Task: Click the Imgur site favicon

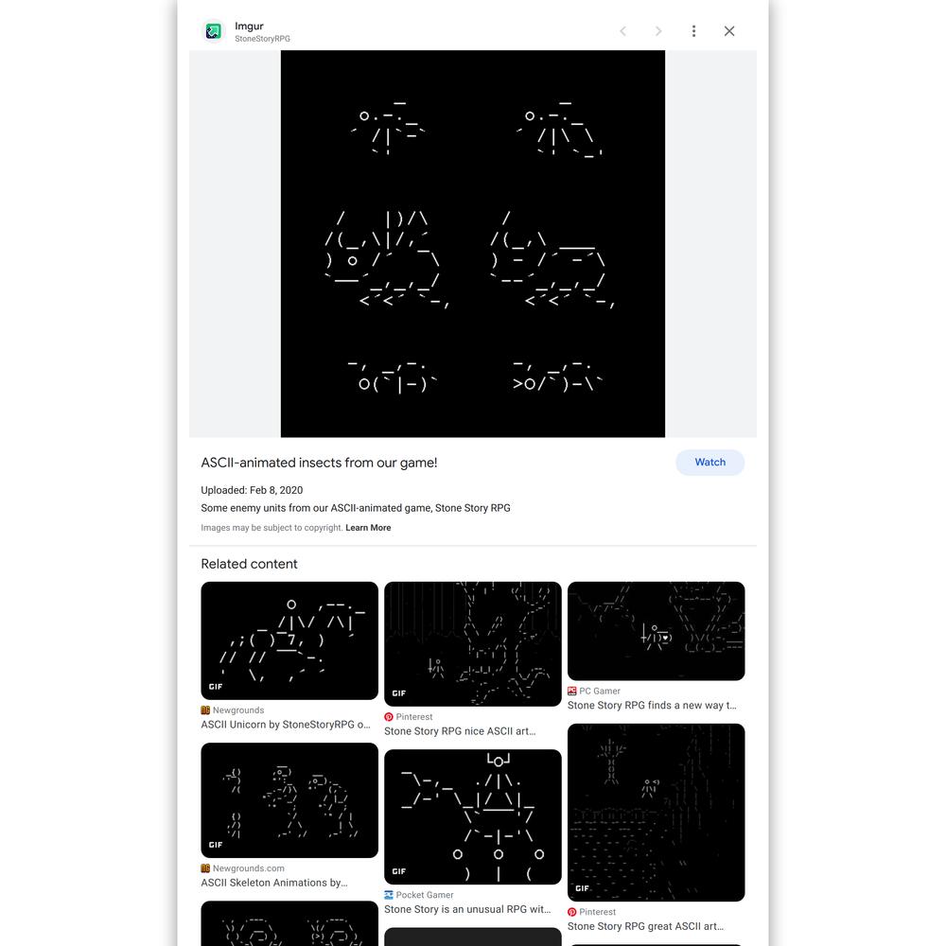Action: (x=213, y=31)
